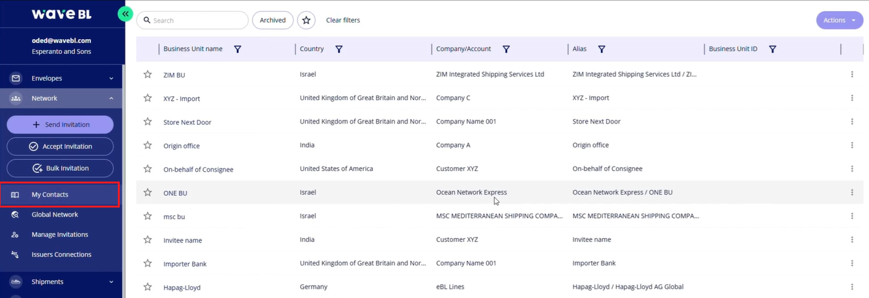Filter by the Business Unit ID column
This screenshot has width=869, height=298.
(772, 49)
